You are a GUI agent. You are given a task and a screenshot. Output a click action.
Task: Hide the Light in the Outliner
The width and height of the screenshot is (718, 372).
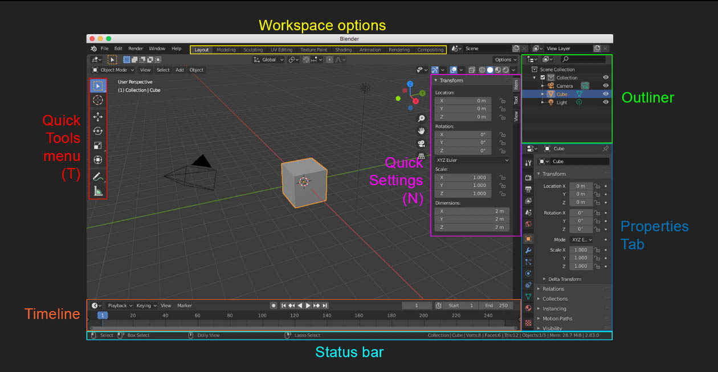tap(606, 102)
